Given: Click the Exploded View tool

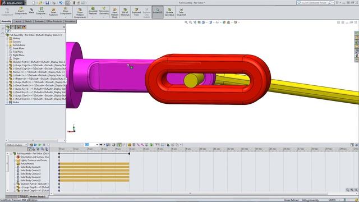Looking at the screenshot, I should [x=136, y=12].
